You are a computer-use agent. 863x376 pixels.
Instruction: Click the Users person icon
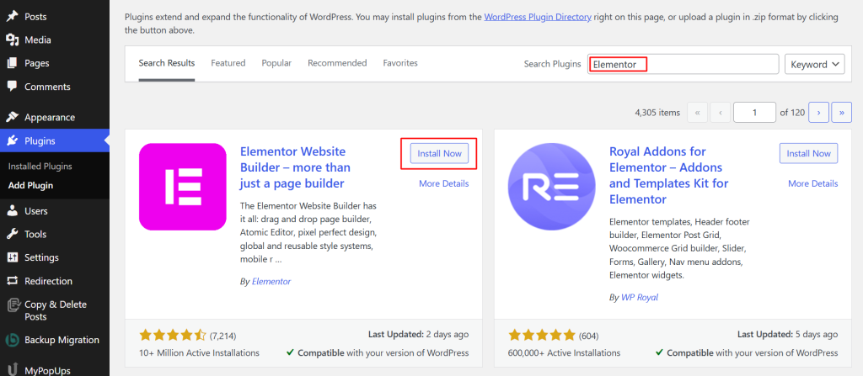click(x=12, y=211)
